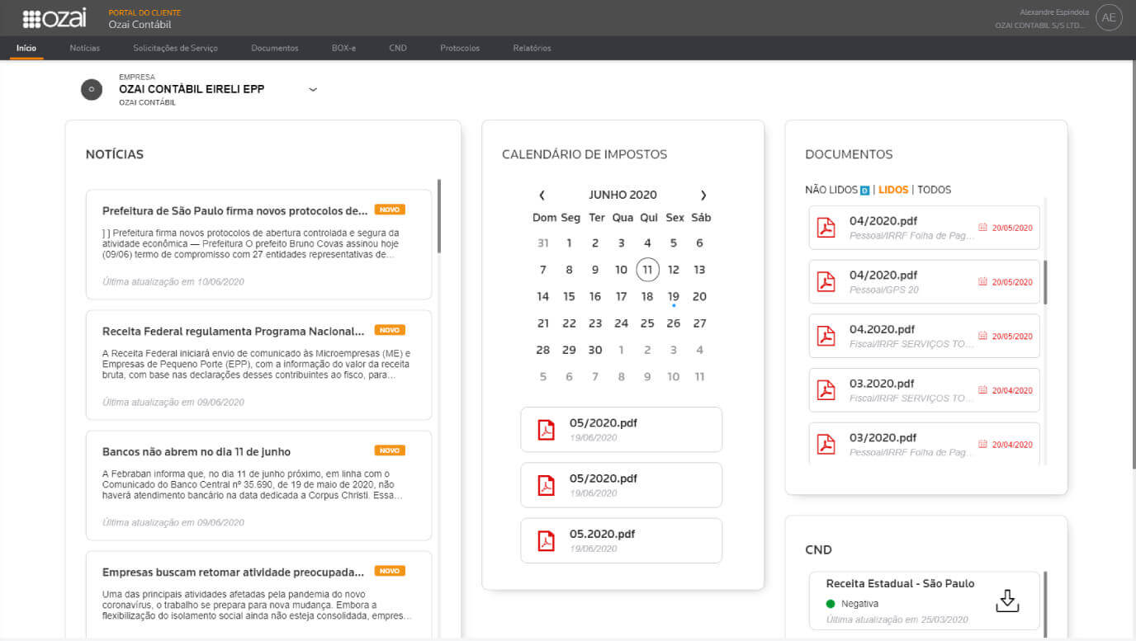Open Empresas buscam retomar atividade article

click(258, 594)
